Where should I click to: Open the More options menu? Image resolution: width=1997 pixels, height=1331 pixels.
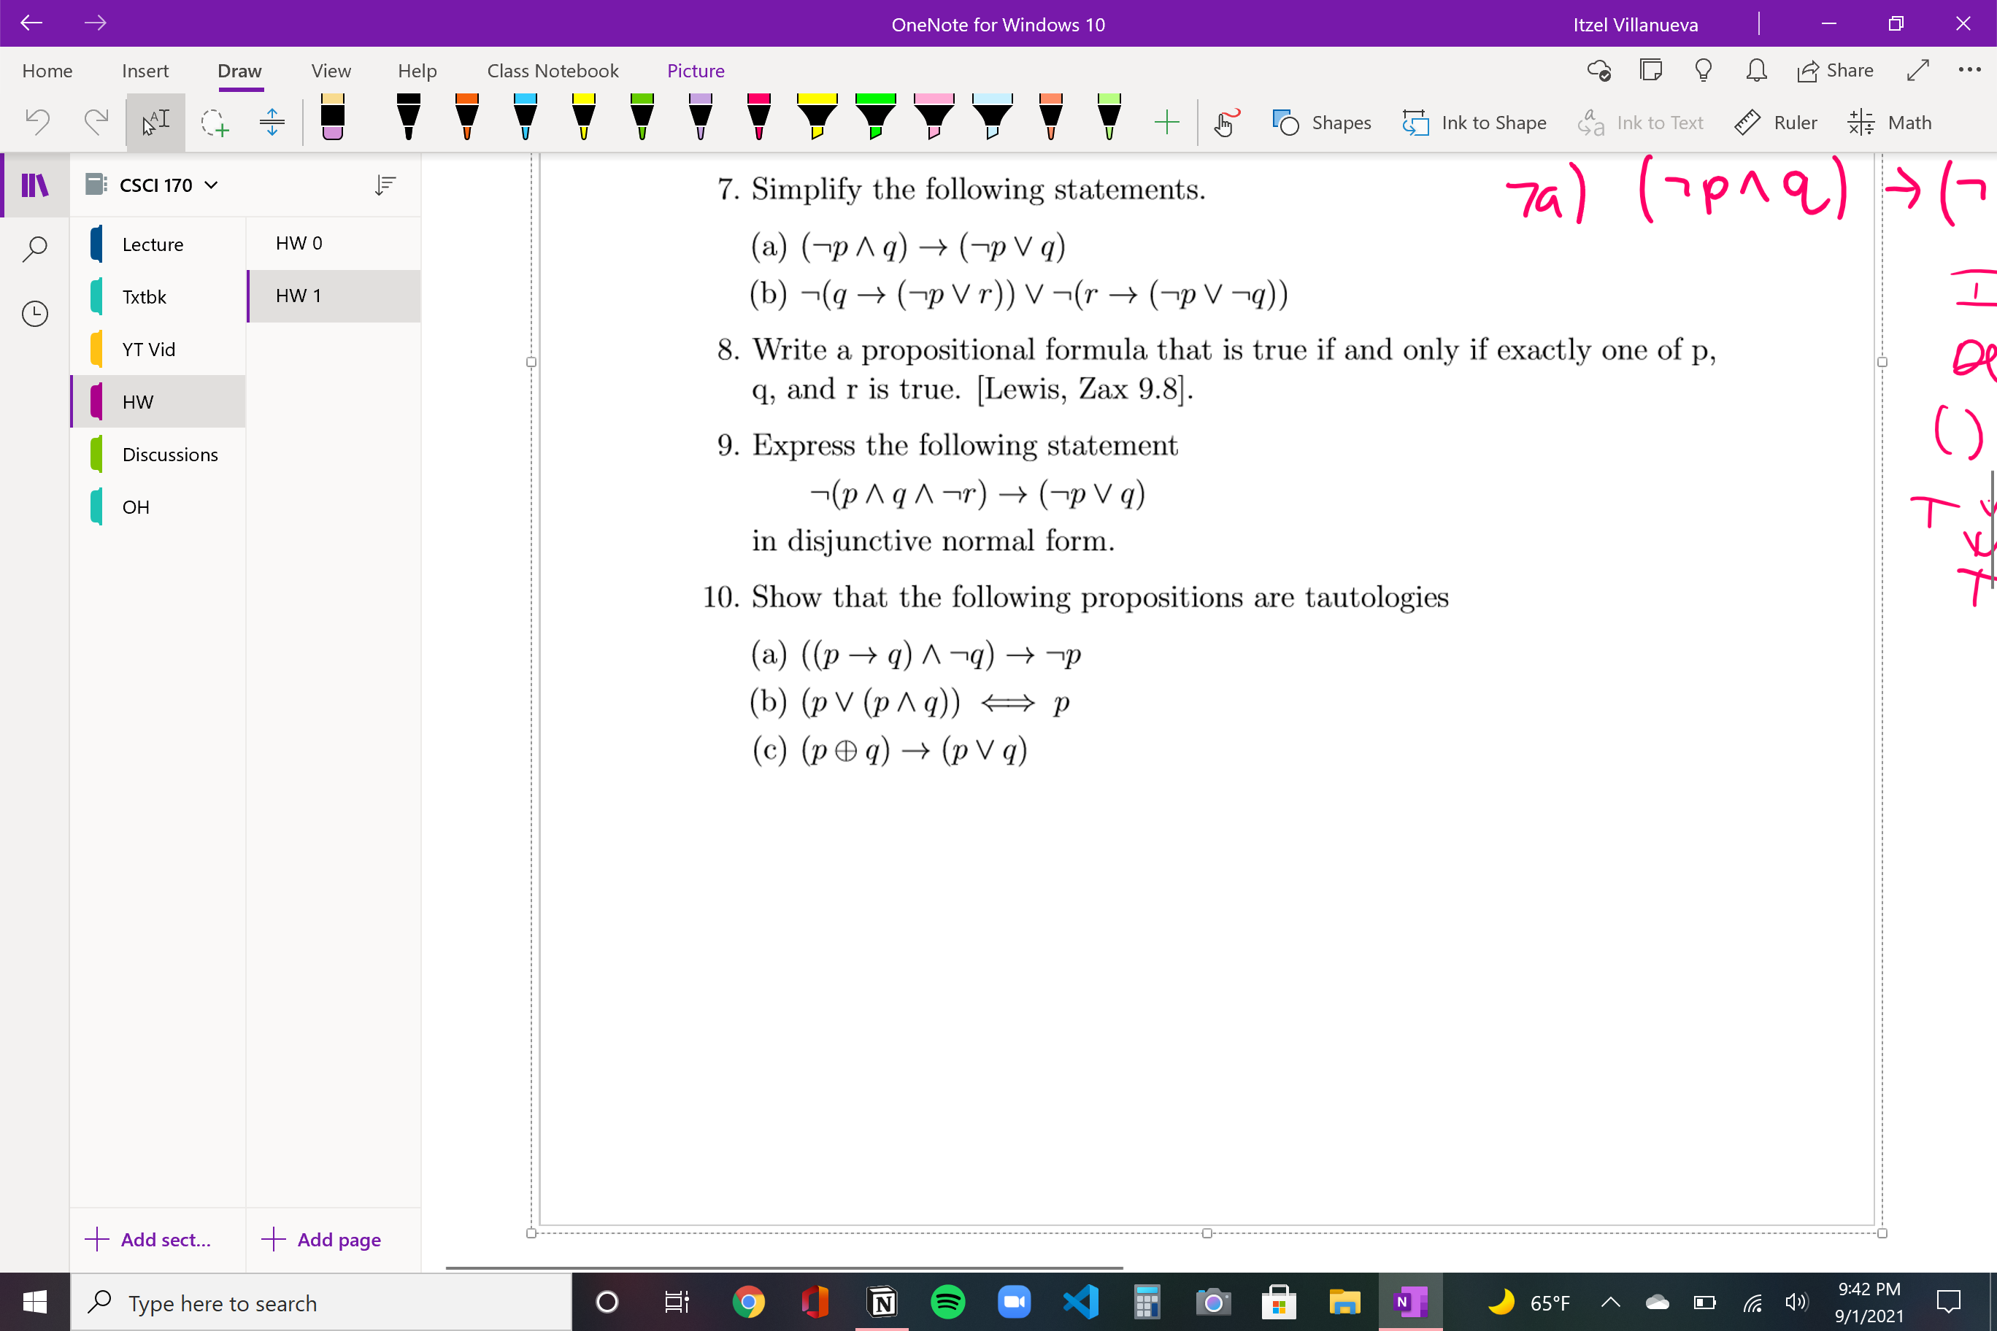coord(1971,71)
